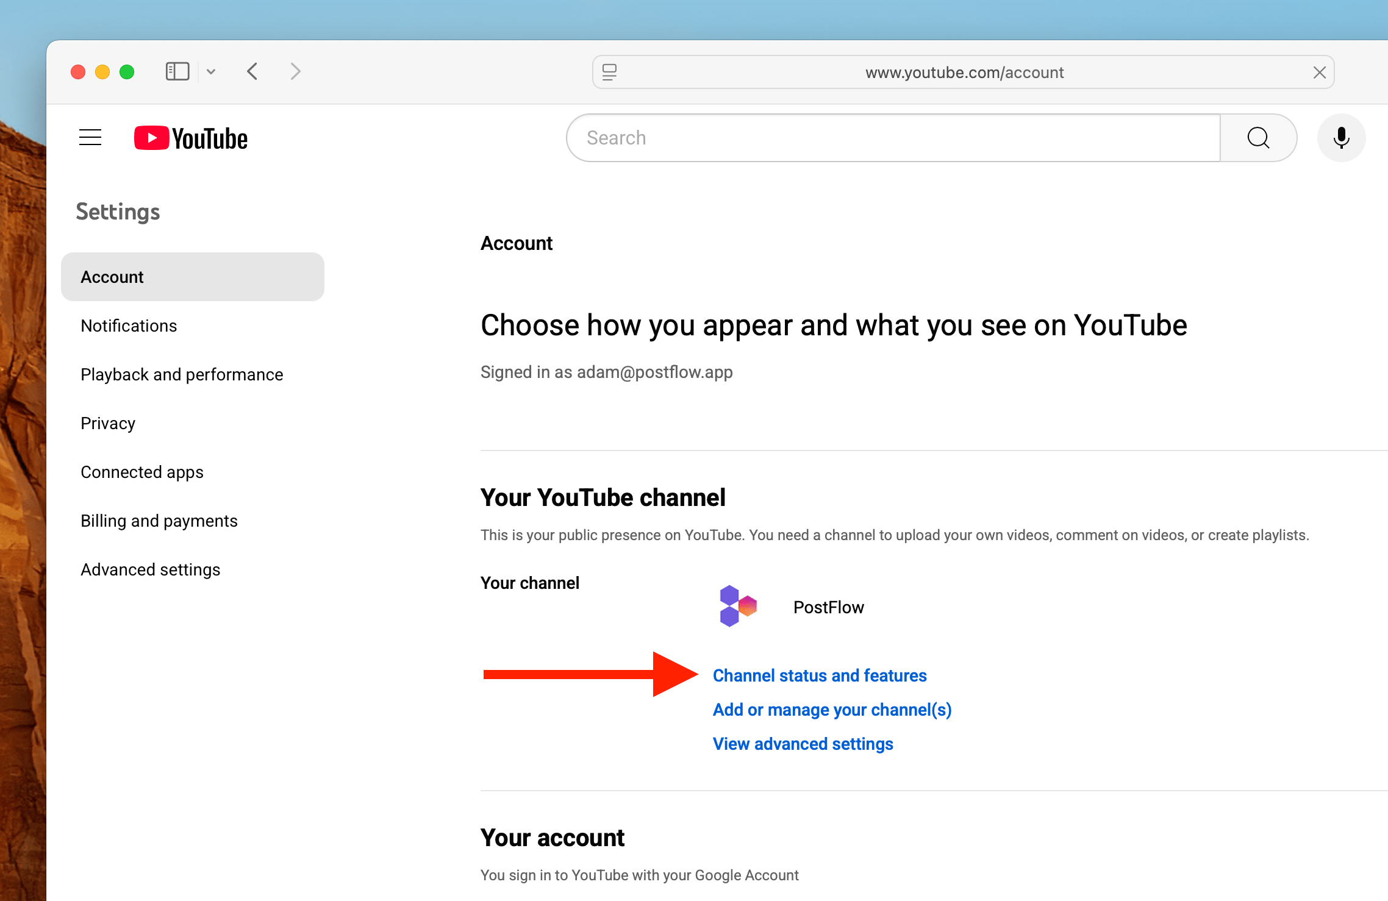Image resolution: width=1388 pixels, height=901 pixels.
Task: Expand the tab group chevron next to sidebar
Action: tap(211, 71)
